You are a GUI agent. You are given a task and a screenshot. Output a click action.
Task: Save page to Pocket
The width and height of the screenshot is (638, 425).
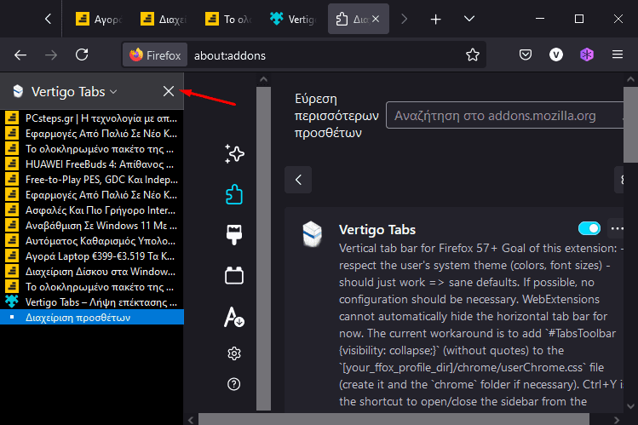526,55
